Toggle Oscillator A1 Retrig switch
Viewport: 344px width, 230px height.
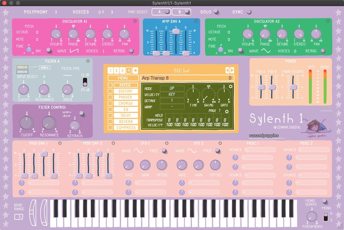pyautogui.click(x=131, y=51)
